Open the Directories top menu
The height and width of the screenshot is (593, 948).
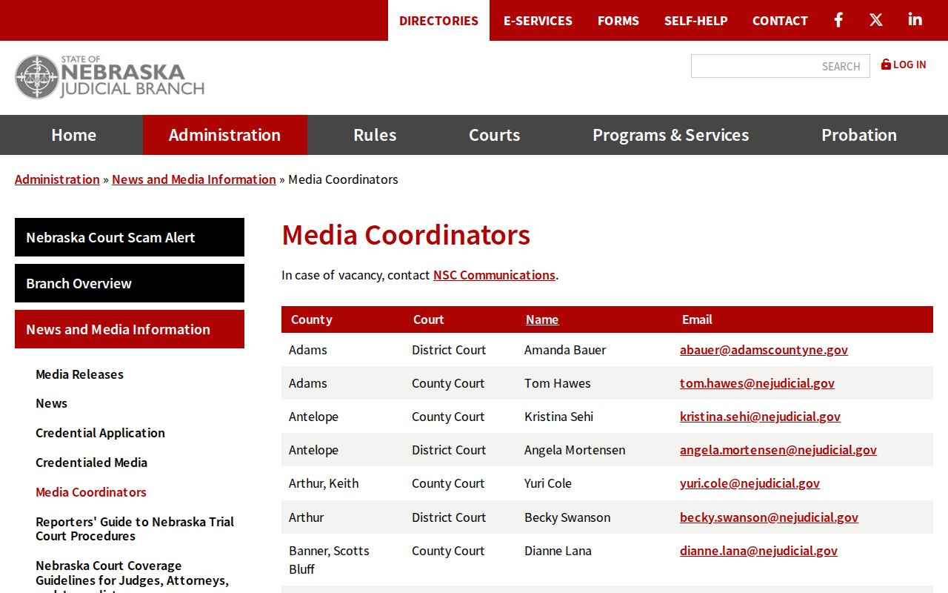pos(438,21)
